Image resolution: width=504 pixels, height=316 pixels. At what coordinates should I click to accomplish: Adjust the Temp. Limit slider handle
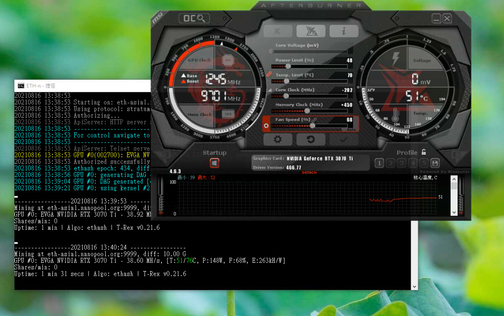286,81
